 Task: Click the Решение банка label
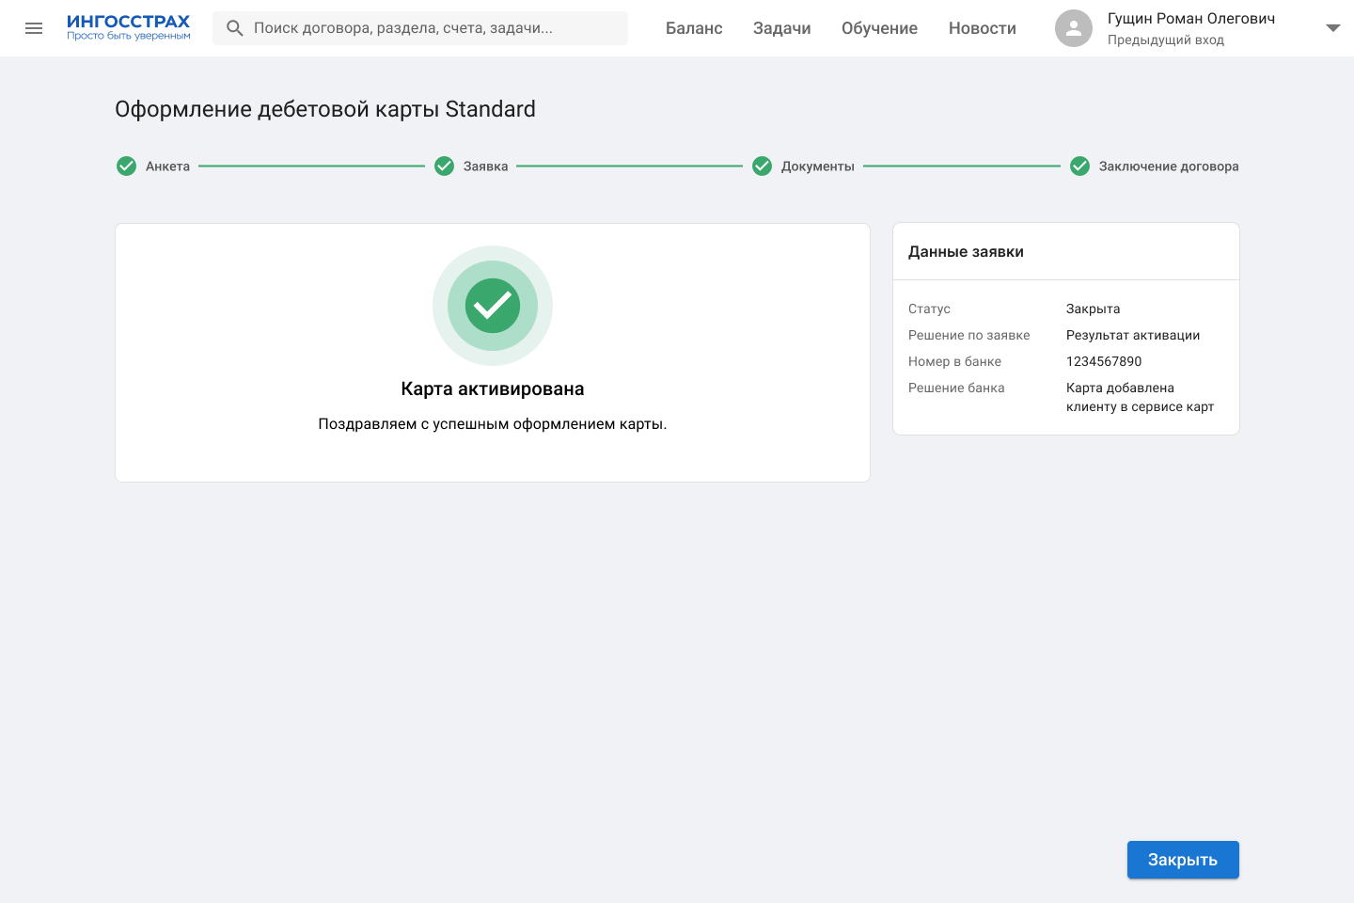[x=956, y=388]
